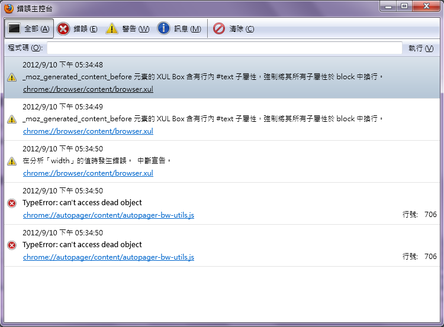Click the warning triangle icon of the 05:34:48 entry

click(x=12, y=77)
